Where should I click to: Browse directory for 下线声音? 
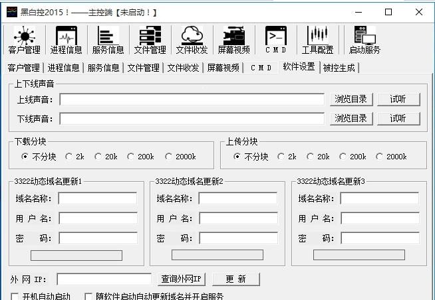point(351,118)
